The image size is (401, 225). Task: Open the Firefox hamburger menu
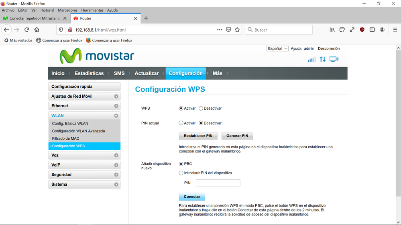395,30
